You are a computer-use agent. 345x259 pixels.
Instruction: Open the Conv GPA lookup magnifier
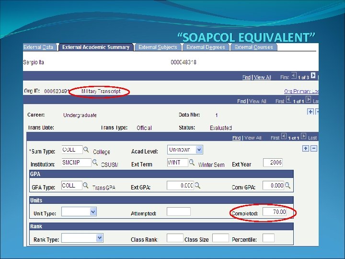coord(287,186)
